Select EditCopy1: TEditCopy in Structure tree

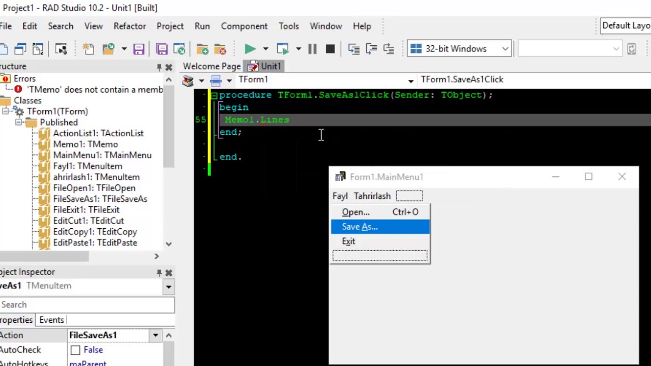click(95, 232)
